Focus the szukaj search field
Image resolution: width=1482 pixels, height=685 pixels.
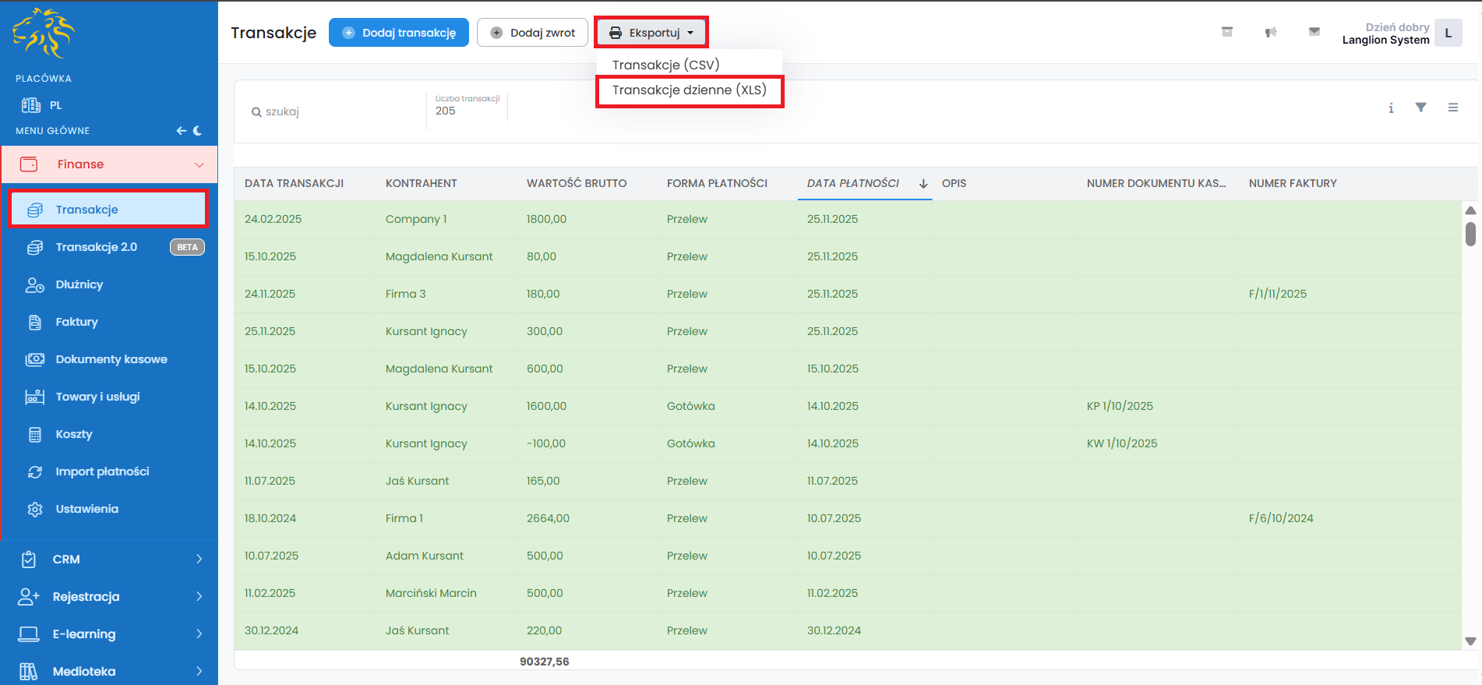(x=335, y=112)
